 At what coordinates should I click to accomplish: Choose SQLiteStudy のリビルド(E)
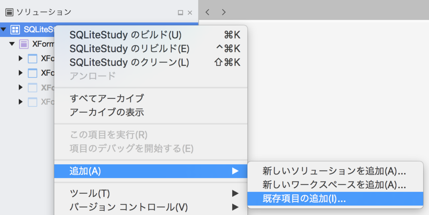click(151, 49)
